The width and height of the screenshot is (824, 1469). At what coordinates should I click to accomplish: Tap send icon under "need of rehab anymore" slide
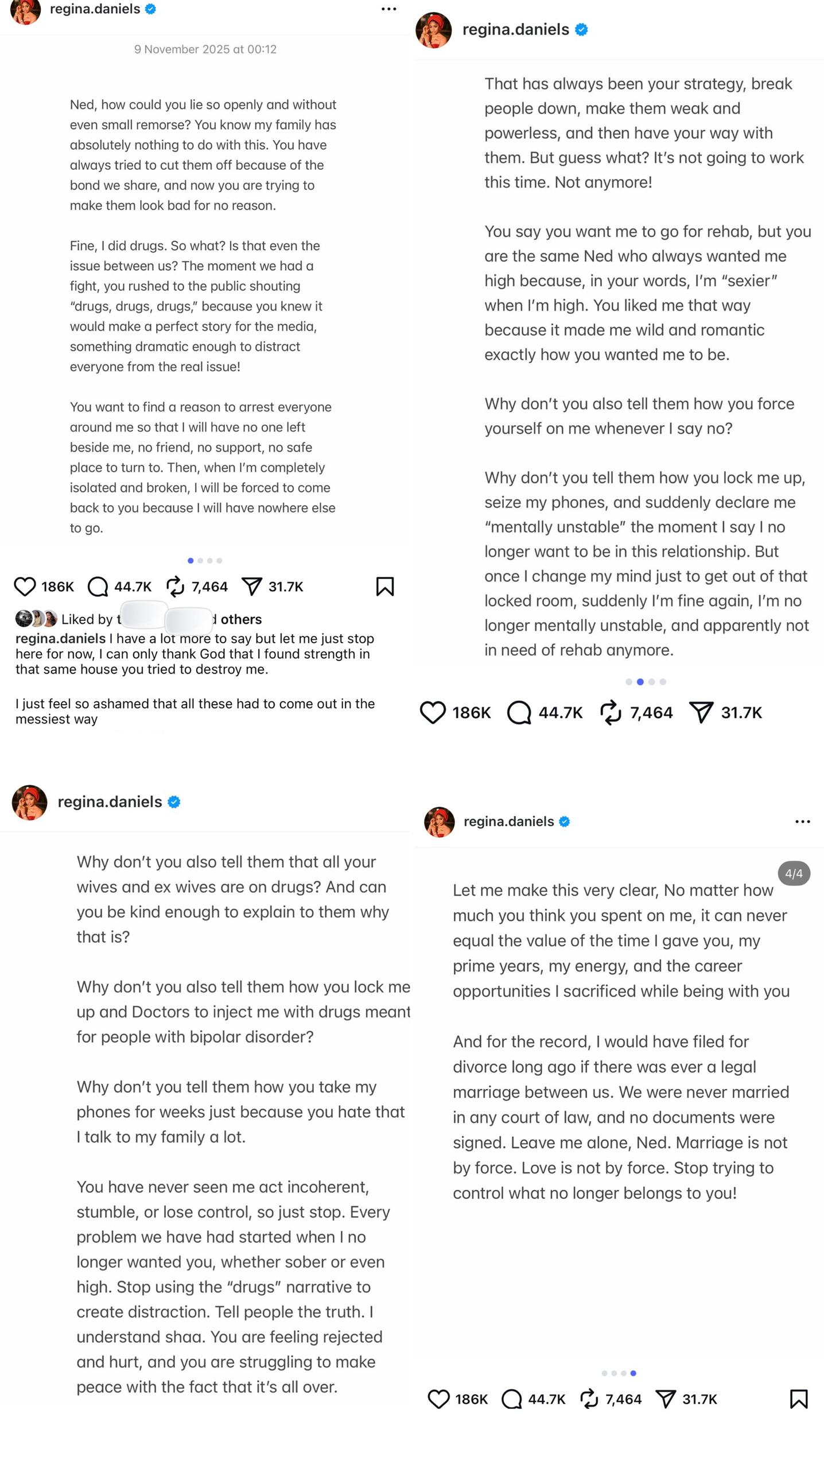coord(701,713)
